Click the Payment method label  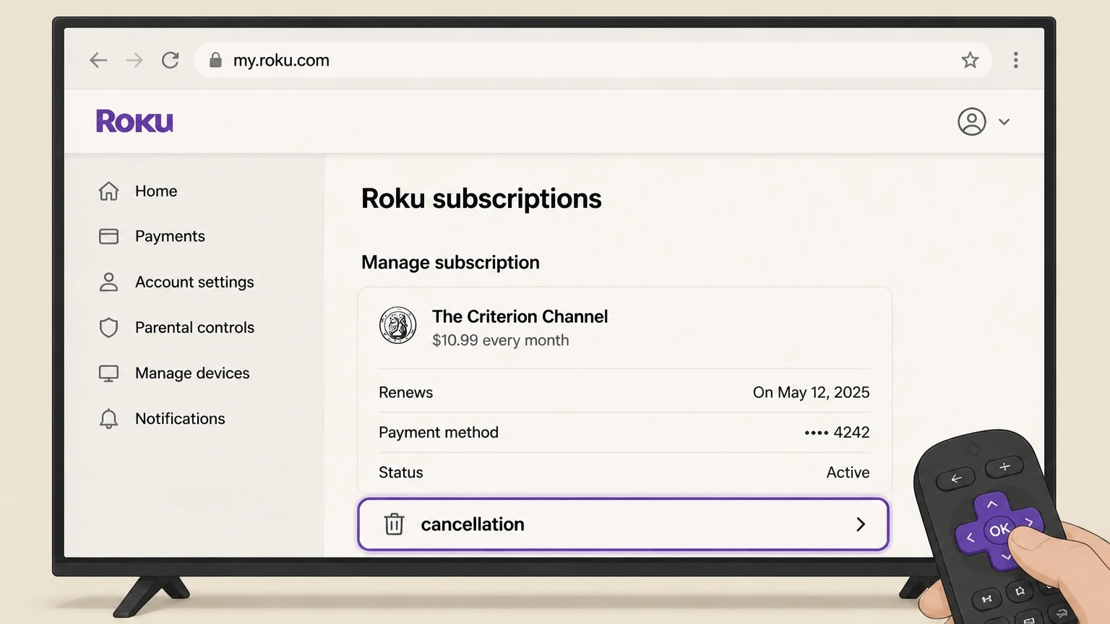[x=439, y=433]
